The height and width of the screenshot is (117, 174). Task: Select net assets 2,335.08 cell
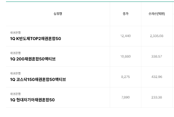[157, 36]
